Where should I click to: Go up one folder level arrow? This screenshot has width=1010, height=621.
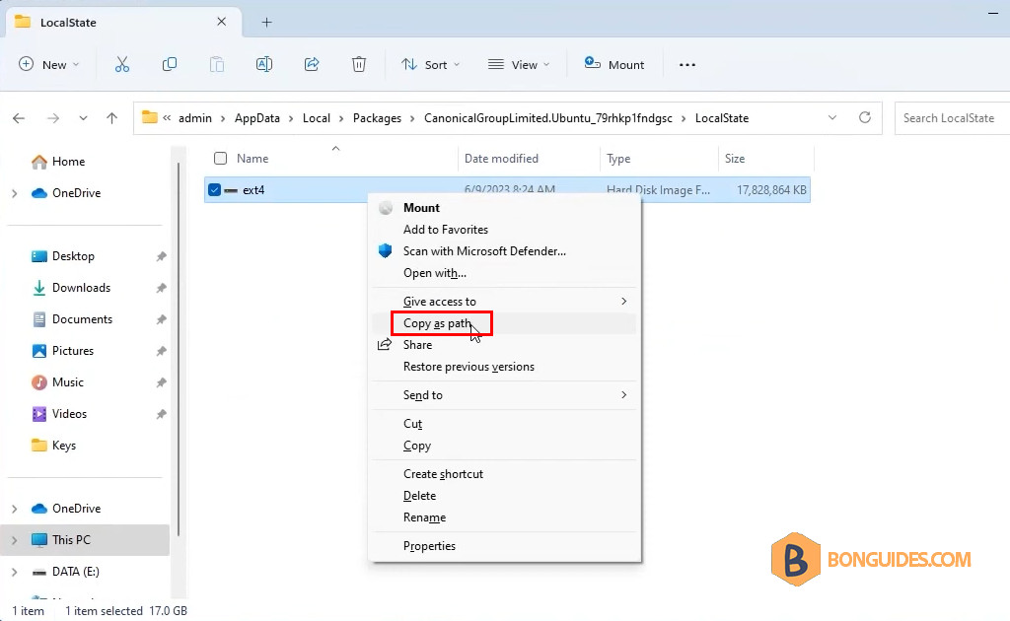pyautogui.click(x=112, y=118)
